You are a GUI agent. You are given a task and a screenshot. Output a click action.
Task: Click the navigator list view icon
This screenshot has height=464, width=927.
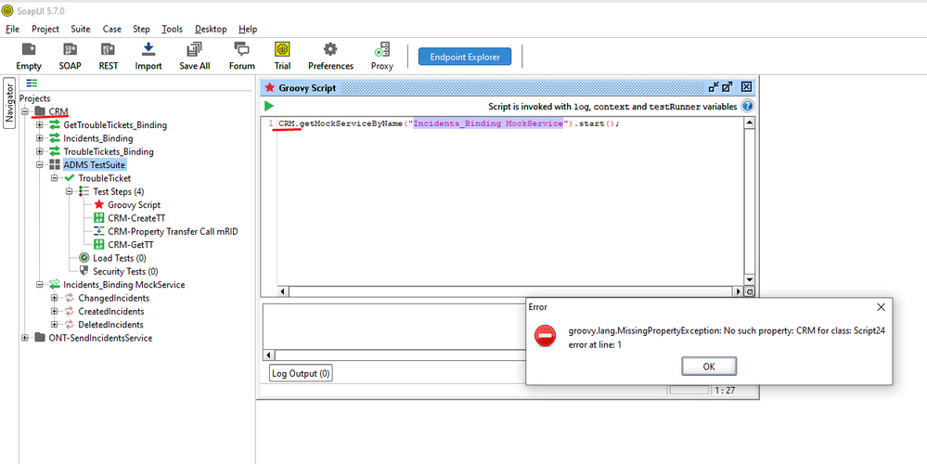tap(32, 83)
